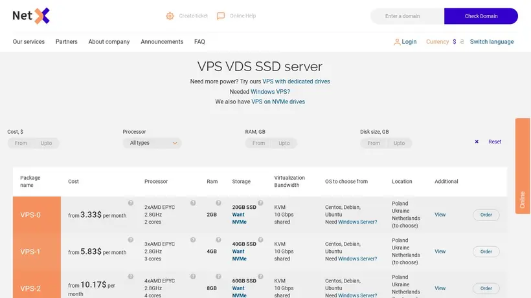Image resolution: width=531 pixels, height=298 pixels.
Task: Click the Cost From input field
Action: point(21,144)
